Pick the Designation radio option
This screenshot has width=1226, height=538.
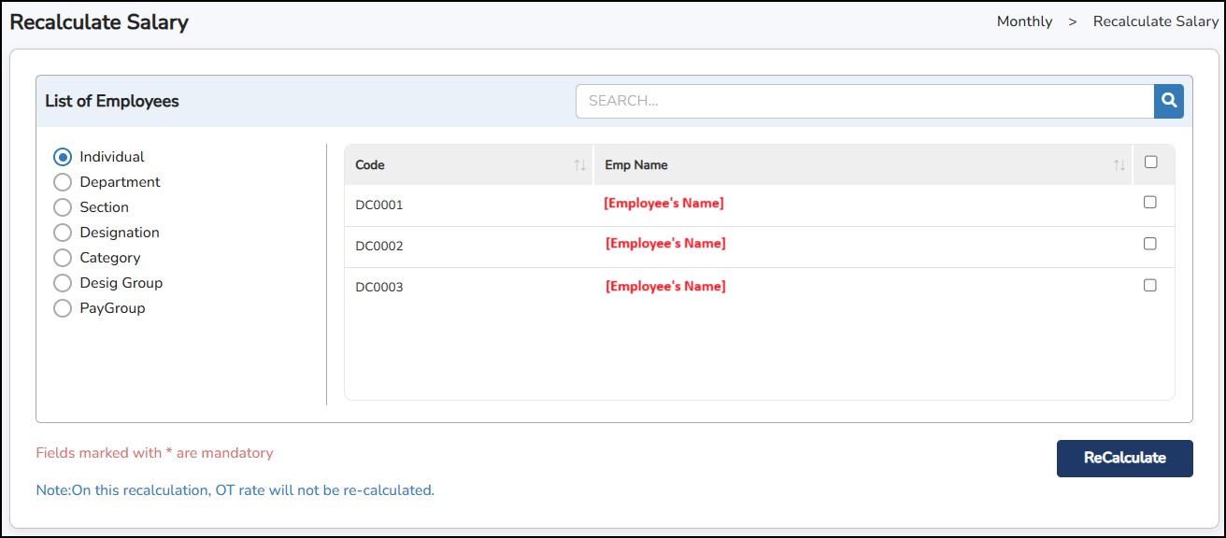[x=63, y=233]
